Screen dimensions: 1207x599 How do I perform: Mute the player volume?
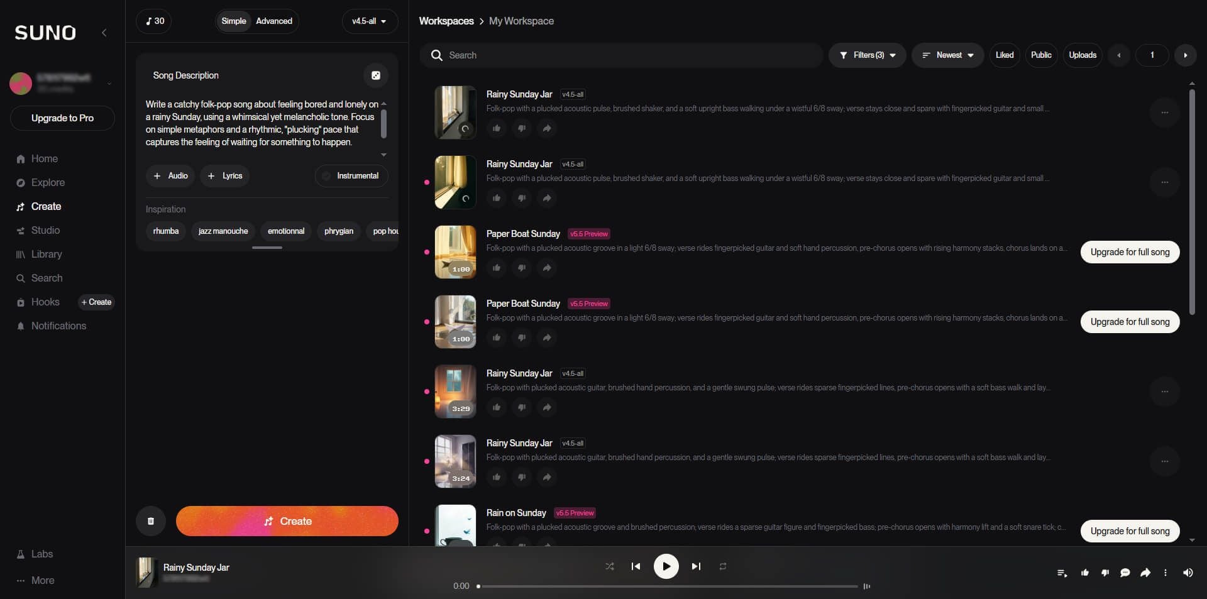(x=1188, y=573)
